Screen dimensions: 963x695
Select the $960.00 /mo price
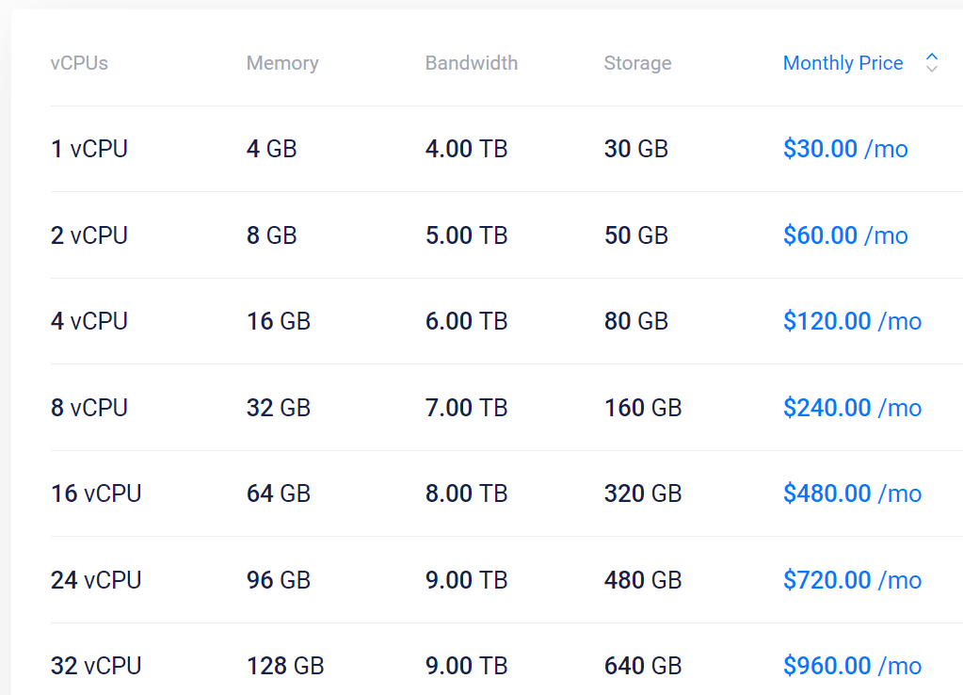(852, 666)
